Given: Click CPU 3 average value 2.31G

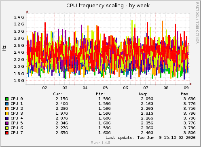Looking at the screenshot, I should (147, 113).
